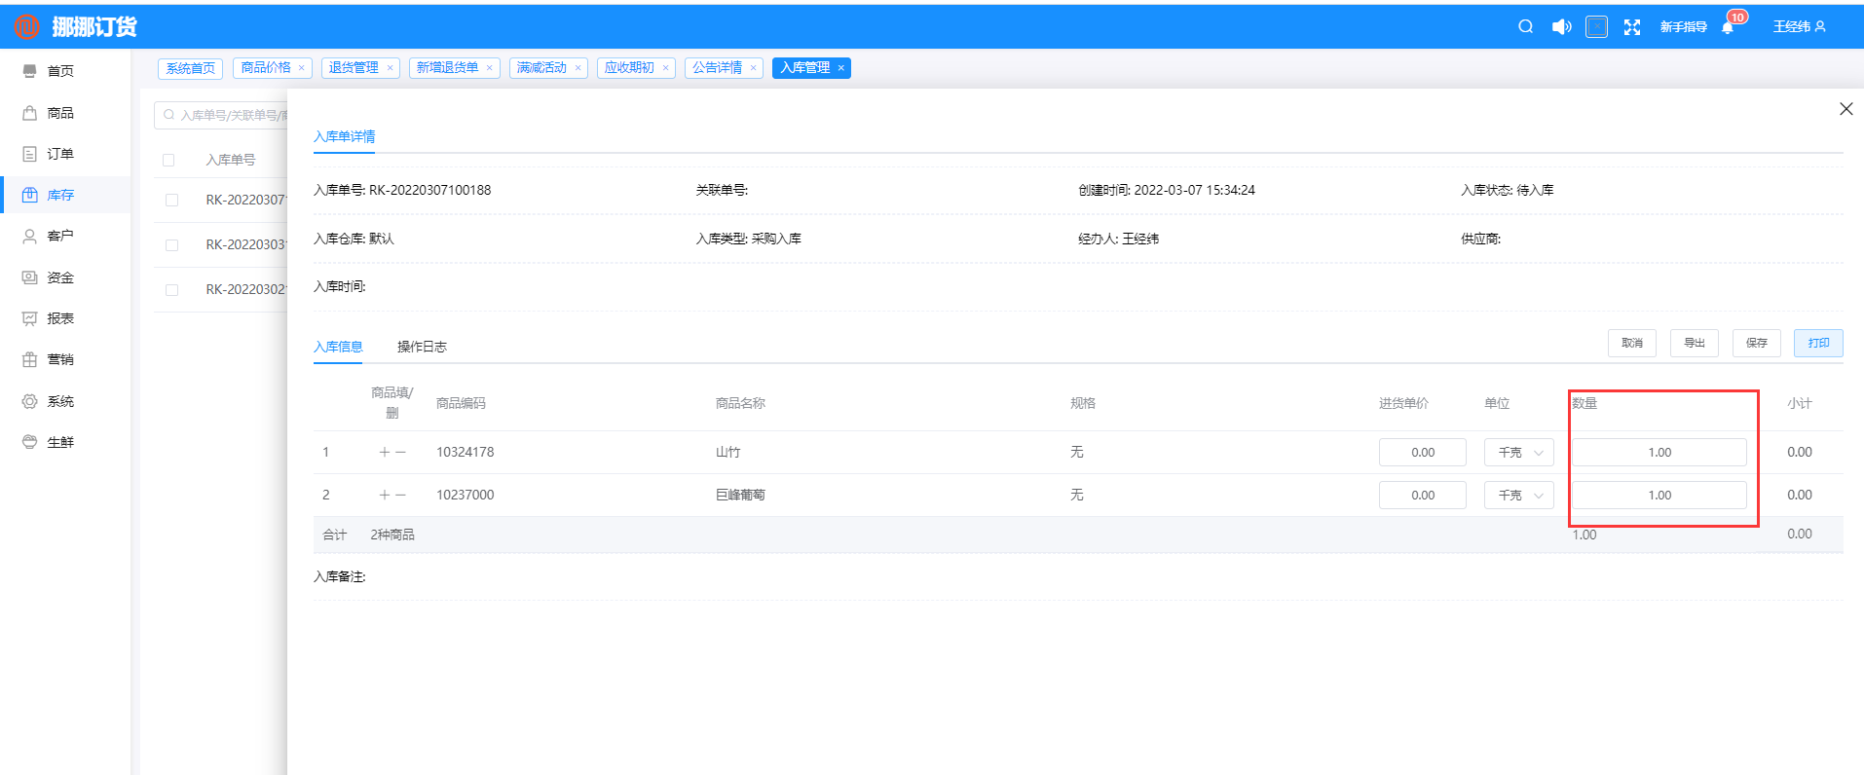
Task: Check the third RK-20220302 row checkbox
Action: pos(172,290)
